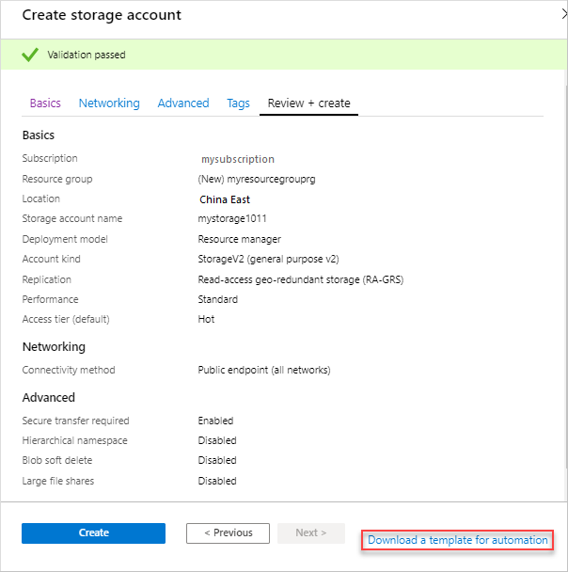This screenshot has width=568, height=572.
Task: Select the China East location value
Action: pos(225,199)
